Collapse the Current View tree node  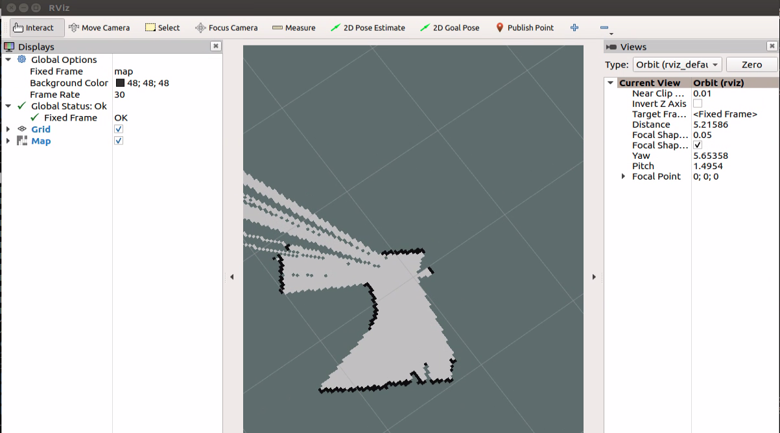[x=611, y=83]
